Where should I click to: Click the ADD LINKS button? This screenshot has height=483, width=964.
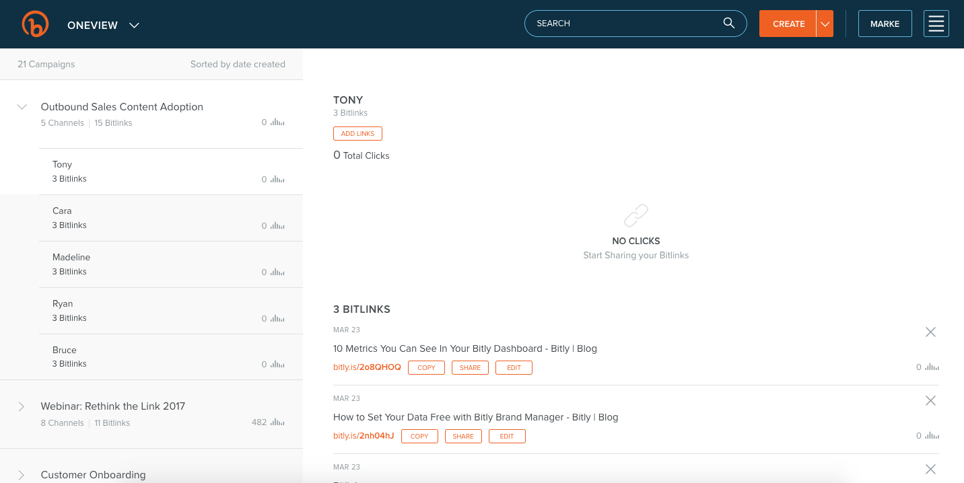tap(357, 134)
